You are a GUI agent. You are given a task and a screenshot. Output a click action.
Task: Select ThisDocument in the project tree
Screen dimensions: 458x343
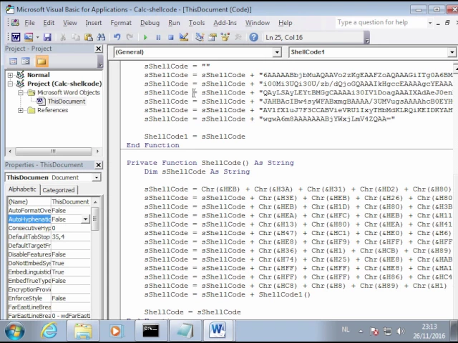pos(67,101)
